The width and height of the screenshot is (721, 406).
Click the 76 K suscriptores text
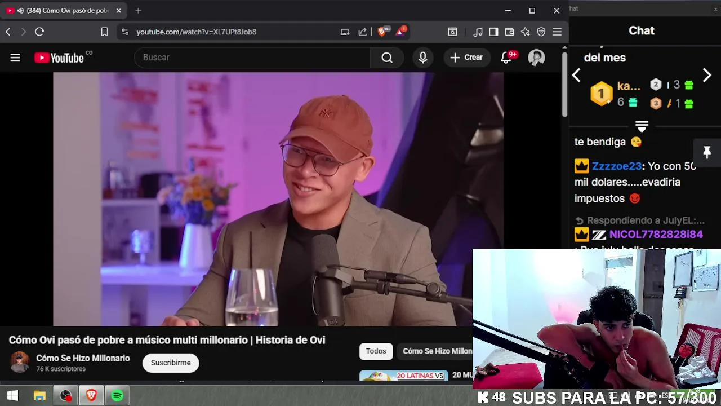(61, 369)
